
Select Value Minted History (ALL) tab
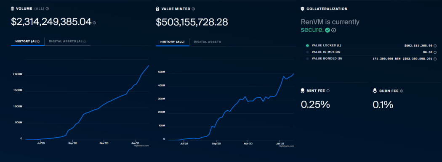click(x=173, y=42)
